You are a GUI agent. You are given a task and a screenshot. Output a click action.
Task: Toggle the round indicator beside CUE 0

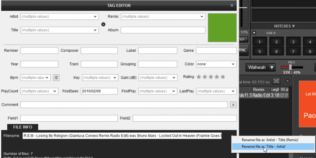[x=254, y=33]
